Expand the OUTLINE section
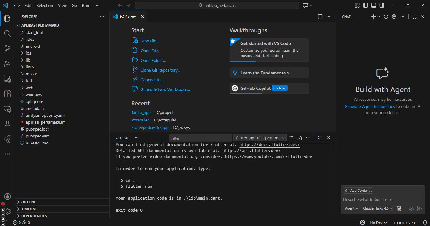This screenshot has height=226, width=430. [62, 202]
